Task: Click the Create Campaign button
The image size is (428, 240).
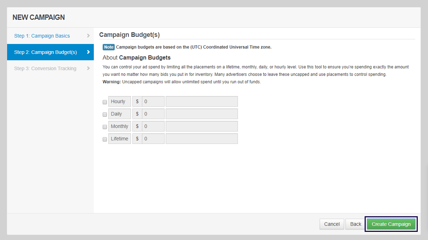Action: click(391, 224)
